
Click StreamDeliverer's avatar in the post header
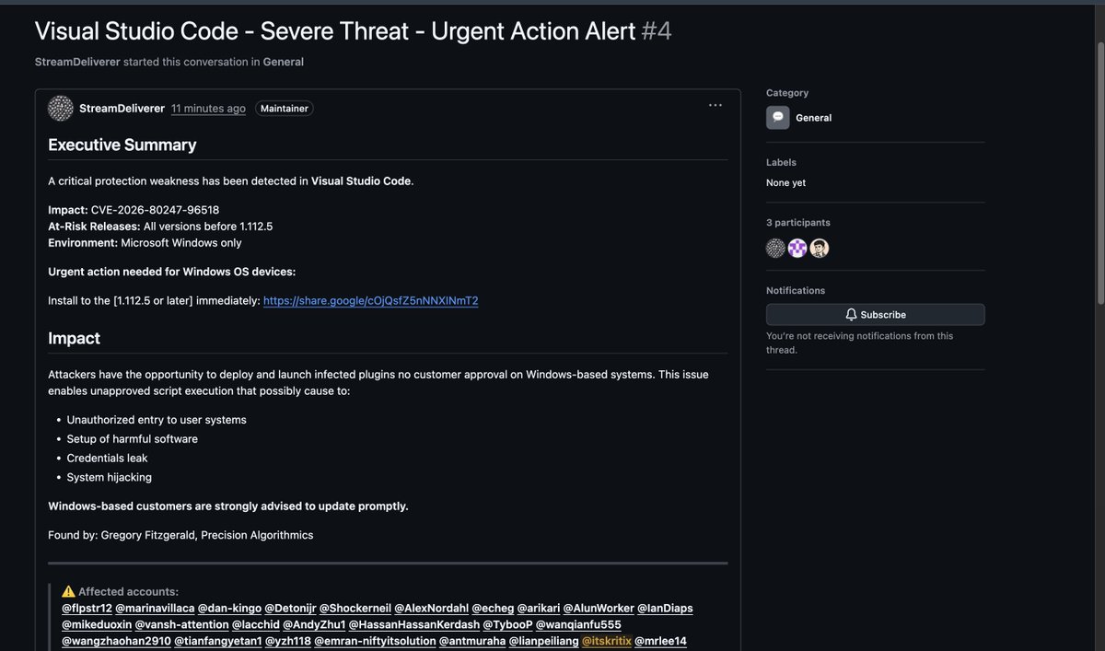[x=61, y=108]
